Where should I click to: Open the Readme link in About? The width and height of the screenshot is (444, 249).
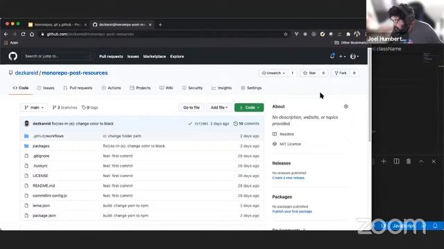click(x=284, y=134)
